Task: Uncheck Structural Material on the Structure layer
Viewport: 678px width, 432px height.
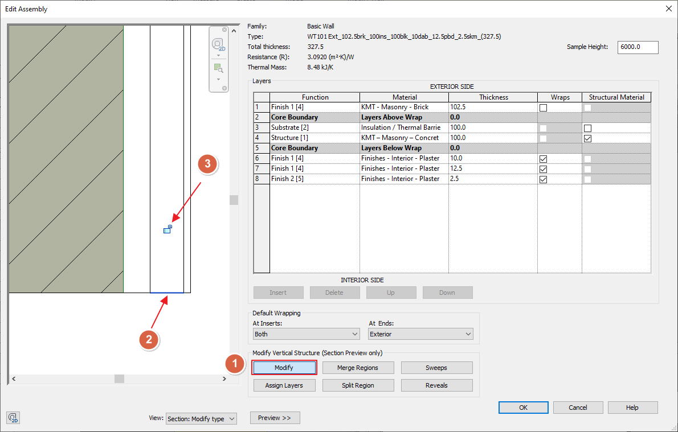Action: 589,138
